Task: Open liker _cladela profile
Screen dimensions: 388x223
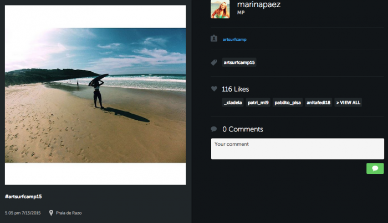Action: click(x=233, y=103)
